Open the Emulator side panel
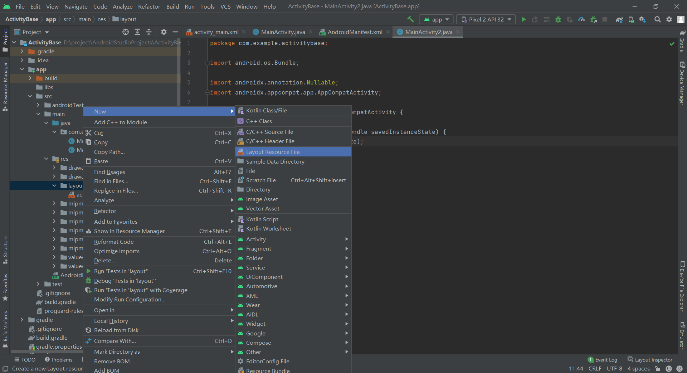Image resolution: width=687 pixels, height=373 pixels. click(x=682, y=335)
